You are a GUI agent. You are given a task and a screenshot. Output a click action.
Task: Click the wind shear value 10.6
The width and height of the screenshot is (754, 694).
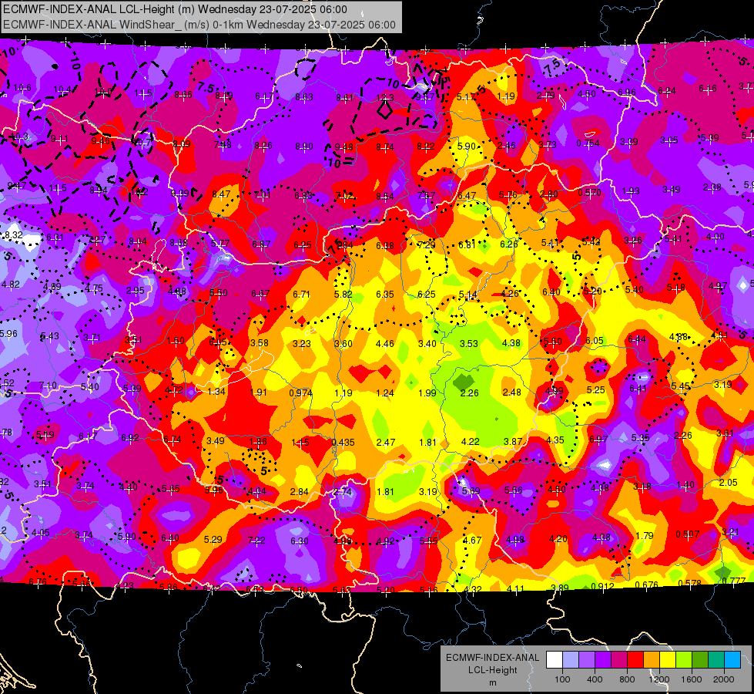click(22, 88)
